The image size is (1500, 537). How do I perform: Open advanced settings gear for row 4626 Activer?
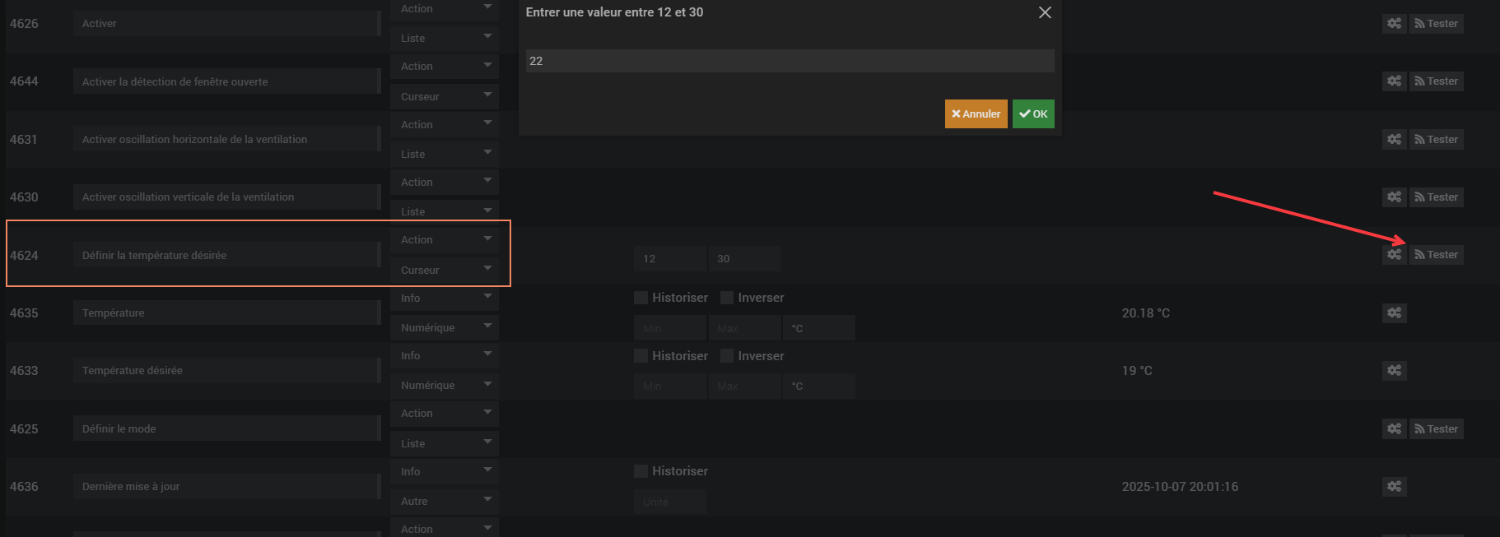1394,24
